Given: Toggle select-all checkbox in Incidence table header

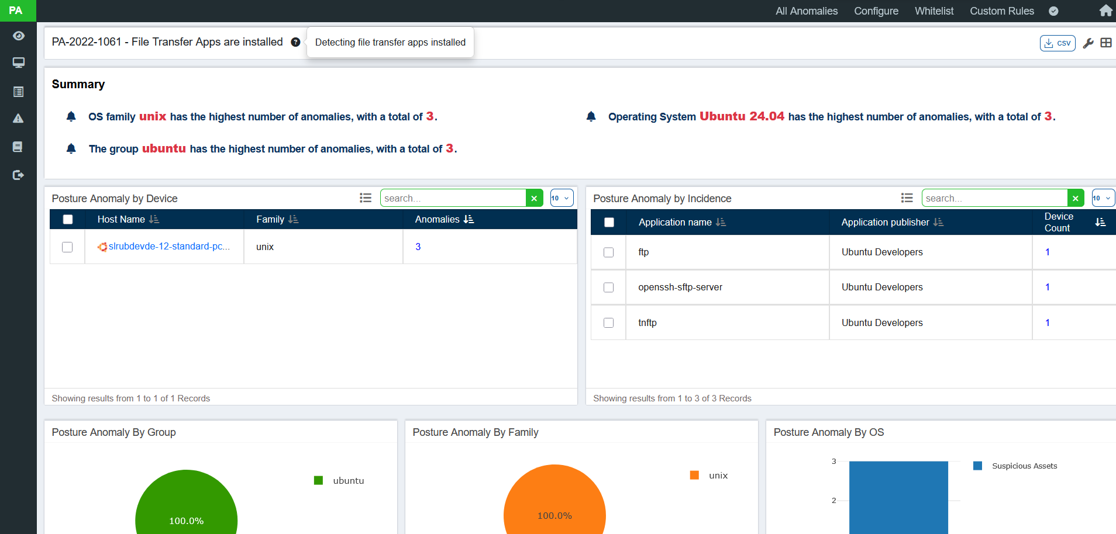Looking at the screenshot, I should point(609,222).
